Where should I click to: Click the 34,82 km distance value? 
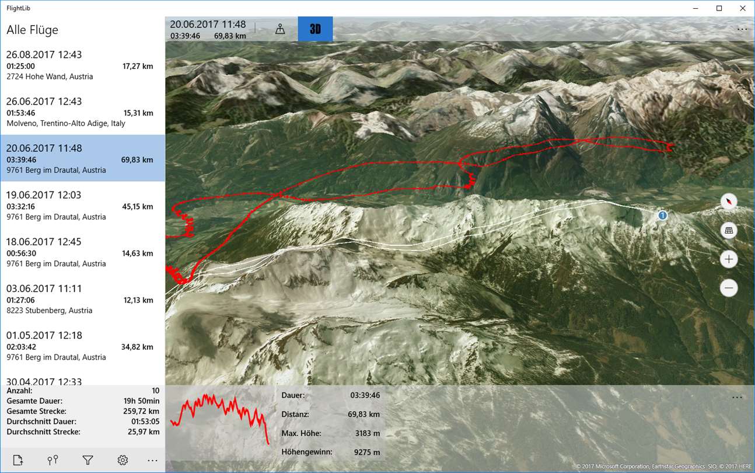138,346
